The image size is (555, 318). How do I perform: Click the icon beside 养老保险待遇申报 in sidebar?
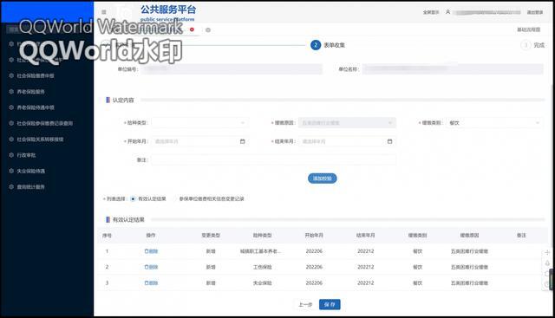11,107
